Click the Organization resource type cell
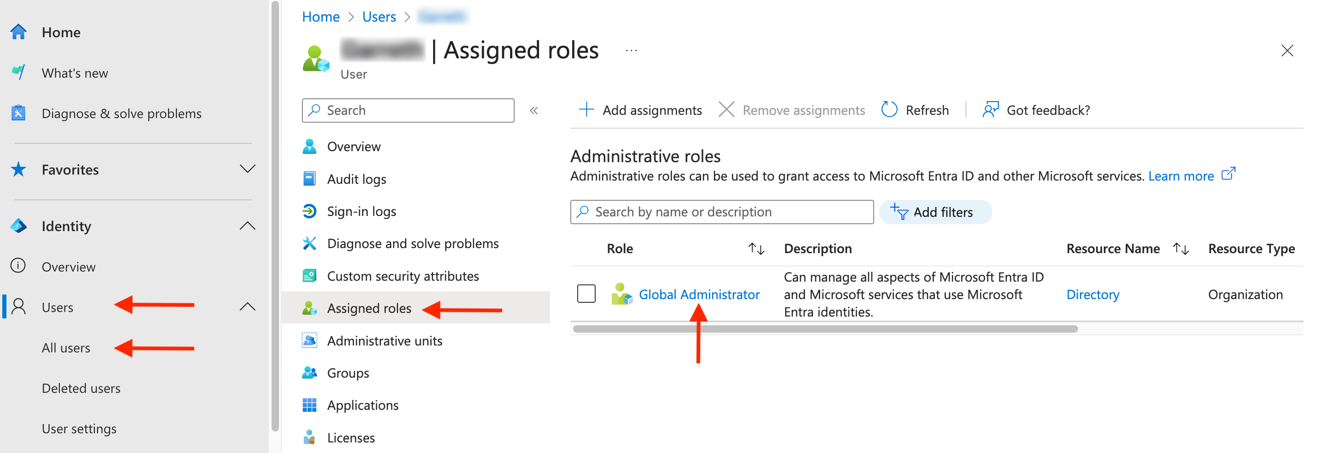Screen dimensions: 1322x453 tap(1245, 294)
